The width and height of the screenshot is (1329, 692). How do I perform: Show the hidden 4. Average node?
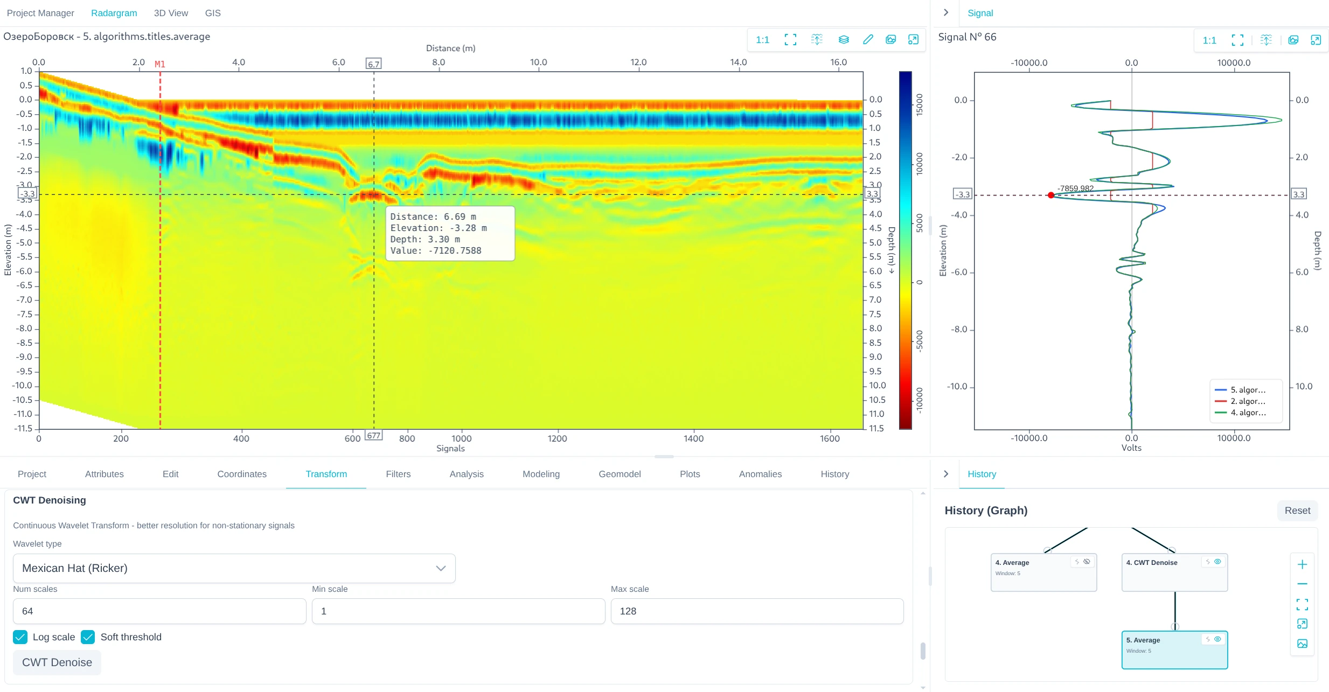coord(1087,562)
